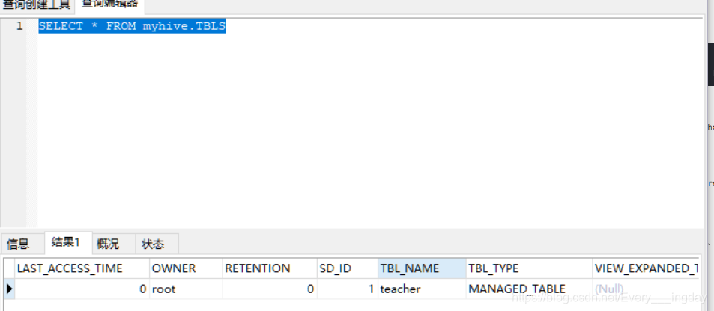This screenshot has width=714, height=311.
Task: Click the TBL_TYPE column header
Action: [x=529, y=268]
